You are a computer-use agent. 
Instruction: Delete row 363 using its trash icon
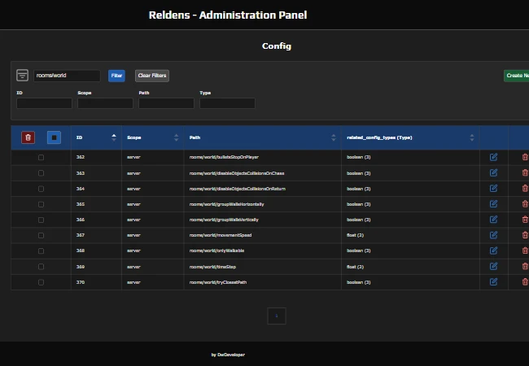pyautogui.click(x=525, y=173)
